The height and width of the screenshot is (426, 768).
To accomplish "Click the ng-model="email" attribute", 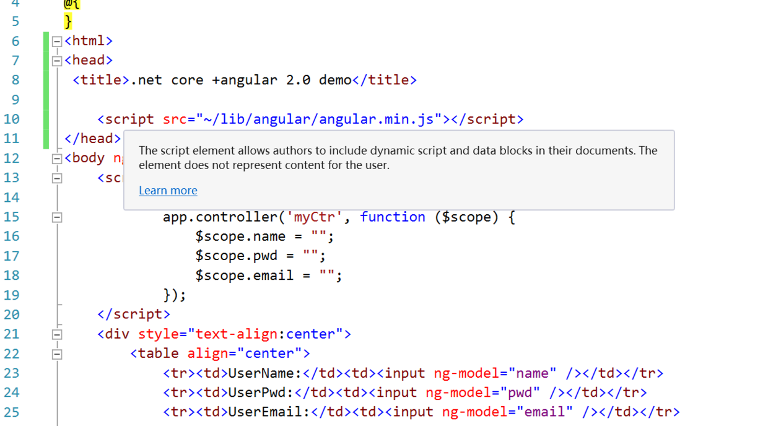I will (508, 412).
